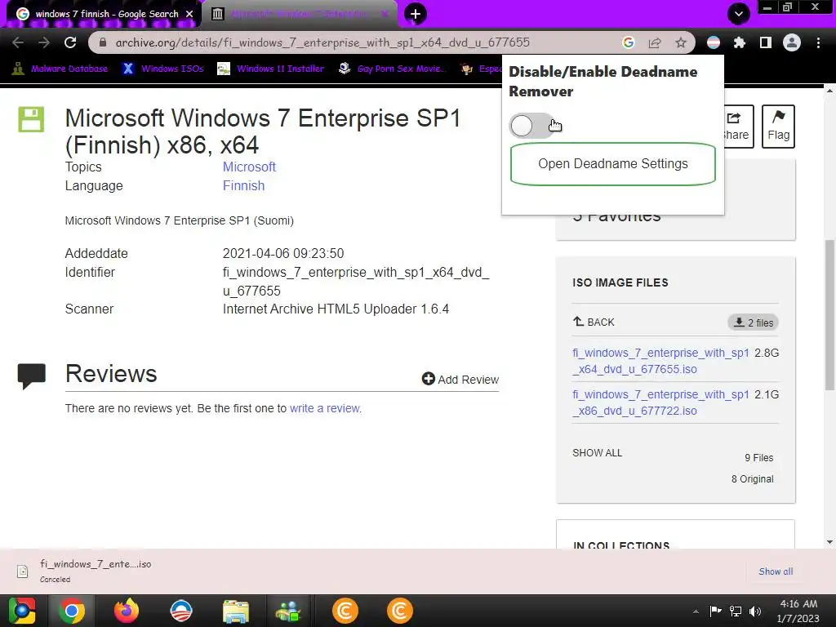The width and height of the screenshot is (836, 627).
Task: Open Windows ISOs bookmark
Action: click(x=163, y=69)
